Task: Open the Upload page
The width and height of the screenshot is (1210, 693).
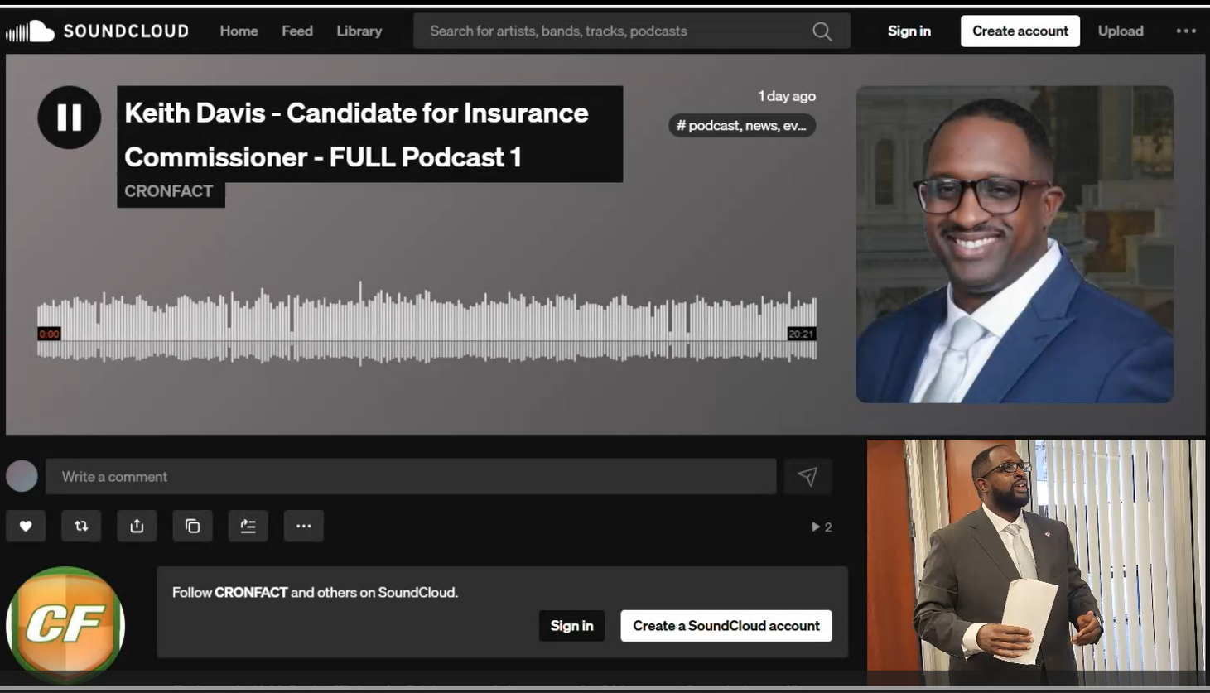Action: 1120,31
